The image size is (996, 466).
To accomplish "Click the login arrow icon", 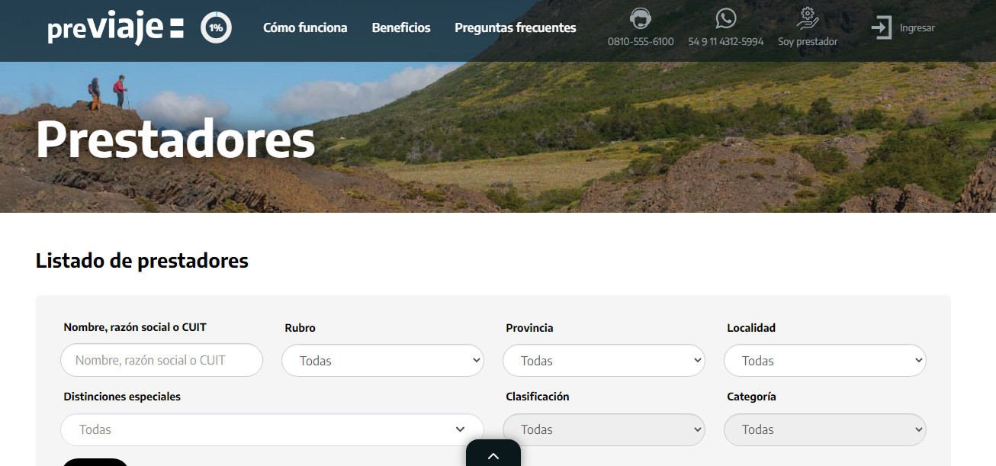I will point(882,28).
